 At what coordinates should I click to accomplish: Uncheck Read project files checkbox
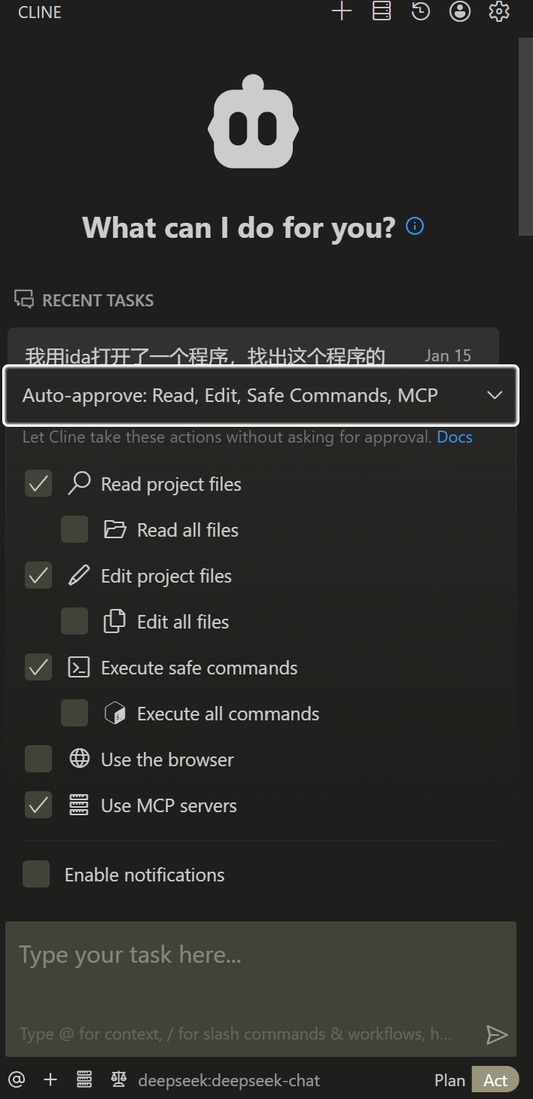coord(38,484)
